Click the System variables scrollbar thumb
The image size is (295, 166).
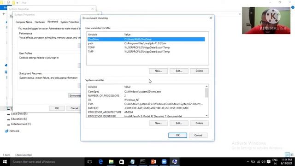[206, 93]
